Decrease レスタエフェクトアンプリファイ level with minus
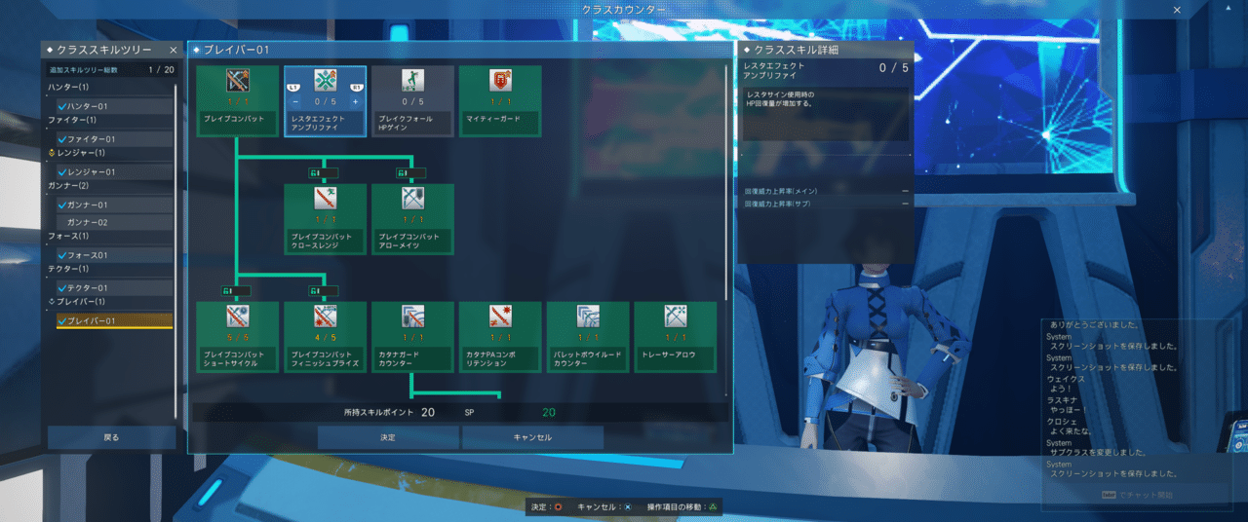 295,101
